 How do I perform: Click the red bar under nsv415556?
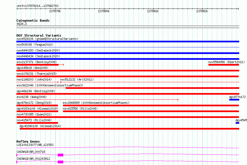coord(151,111)
